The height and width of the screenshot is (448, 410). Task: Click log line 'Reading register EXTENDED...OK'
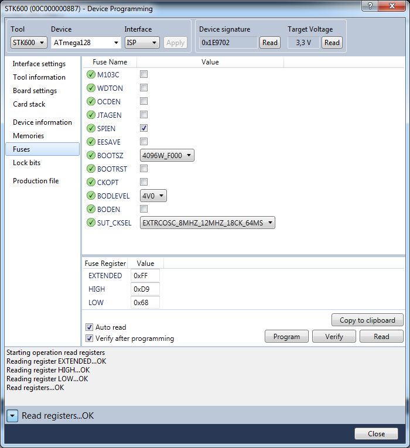[x=56, y=361]
